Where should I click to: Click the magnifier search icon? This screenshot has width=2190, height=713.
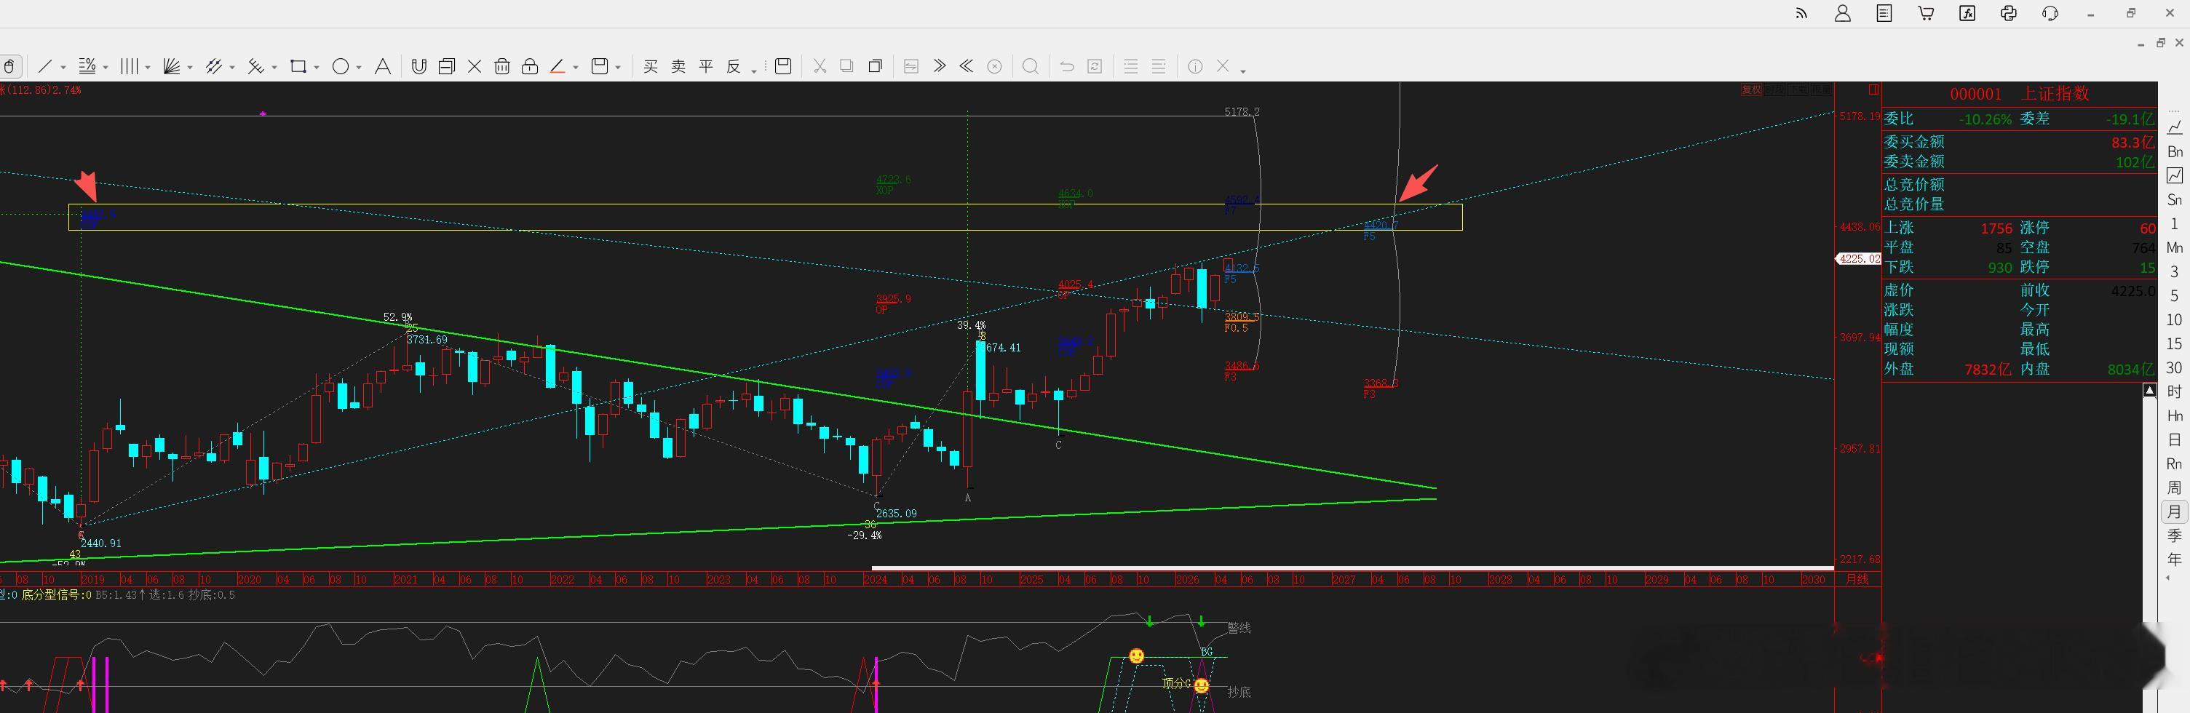[1031, 66]
